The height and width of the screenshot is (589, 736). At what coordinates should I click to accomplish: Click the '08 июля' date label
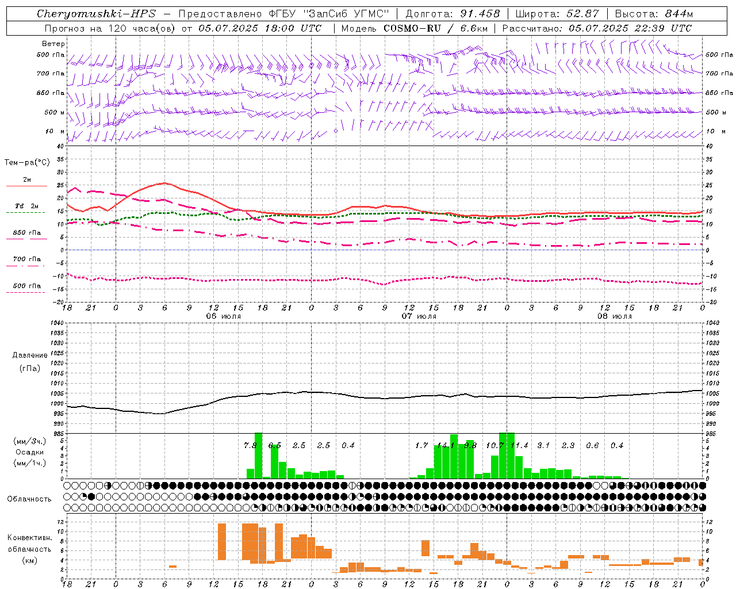615,316
